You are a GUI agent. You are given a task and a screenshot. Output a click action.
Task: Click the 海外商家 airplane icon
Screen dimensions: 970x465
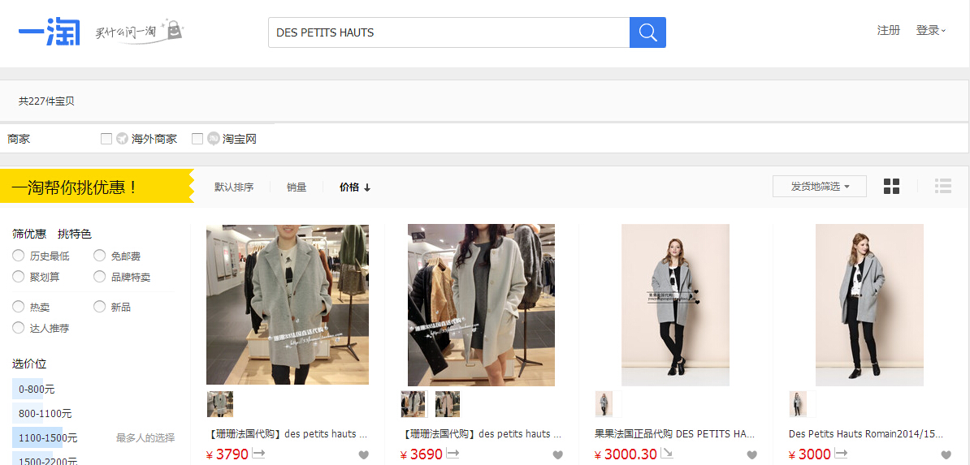(122, 139)
